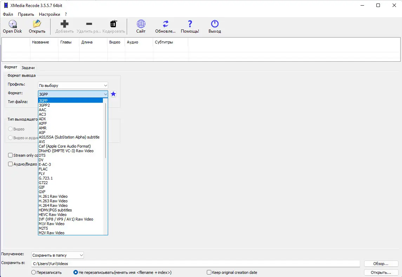Open the Сайт globe icon
The height and width of the screenshot is (277, 402).
pyautogui.click(x=141, y=24)
